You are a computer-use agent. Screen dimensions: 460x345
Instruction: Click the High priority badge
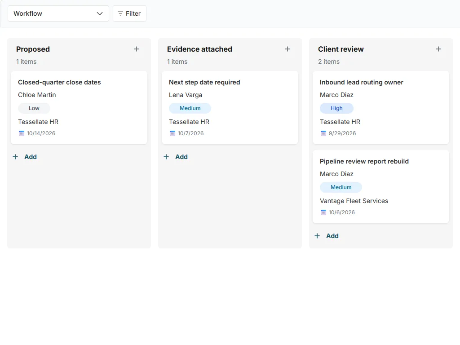336,108
